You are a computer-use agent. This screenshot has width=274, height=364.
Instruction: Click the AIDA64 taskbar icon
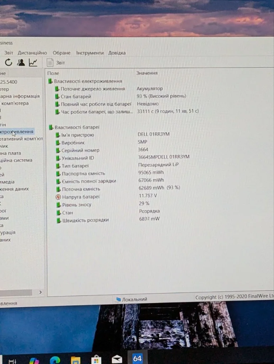(x=137, y=358)
